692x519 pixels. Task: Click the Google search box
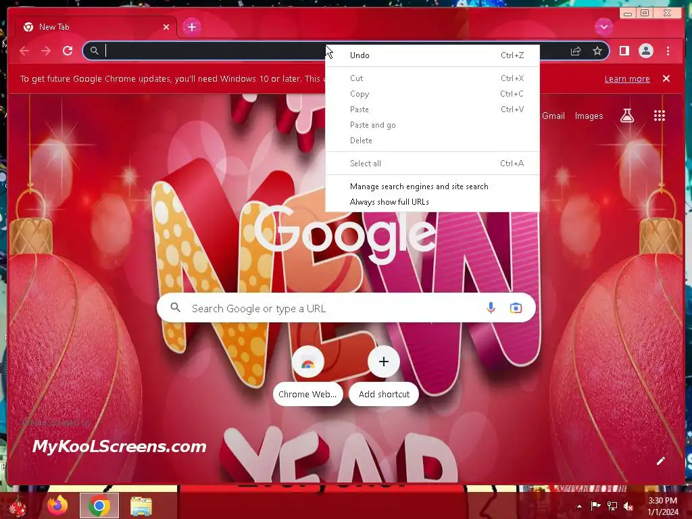point(346,308)
